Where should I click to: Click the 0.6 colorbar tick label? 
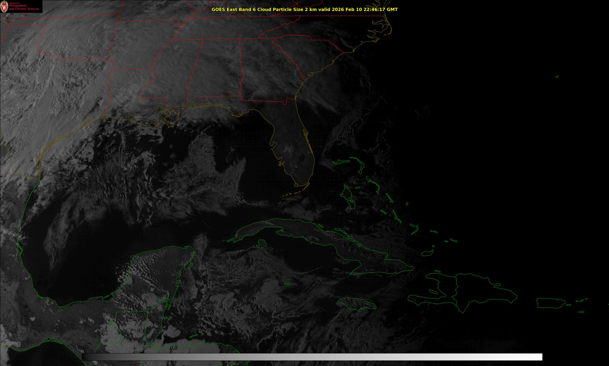358,348
